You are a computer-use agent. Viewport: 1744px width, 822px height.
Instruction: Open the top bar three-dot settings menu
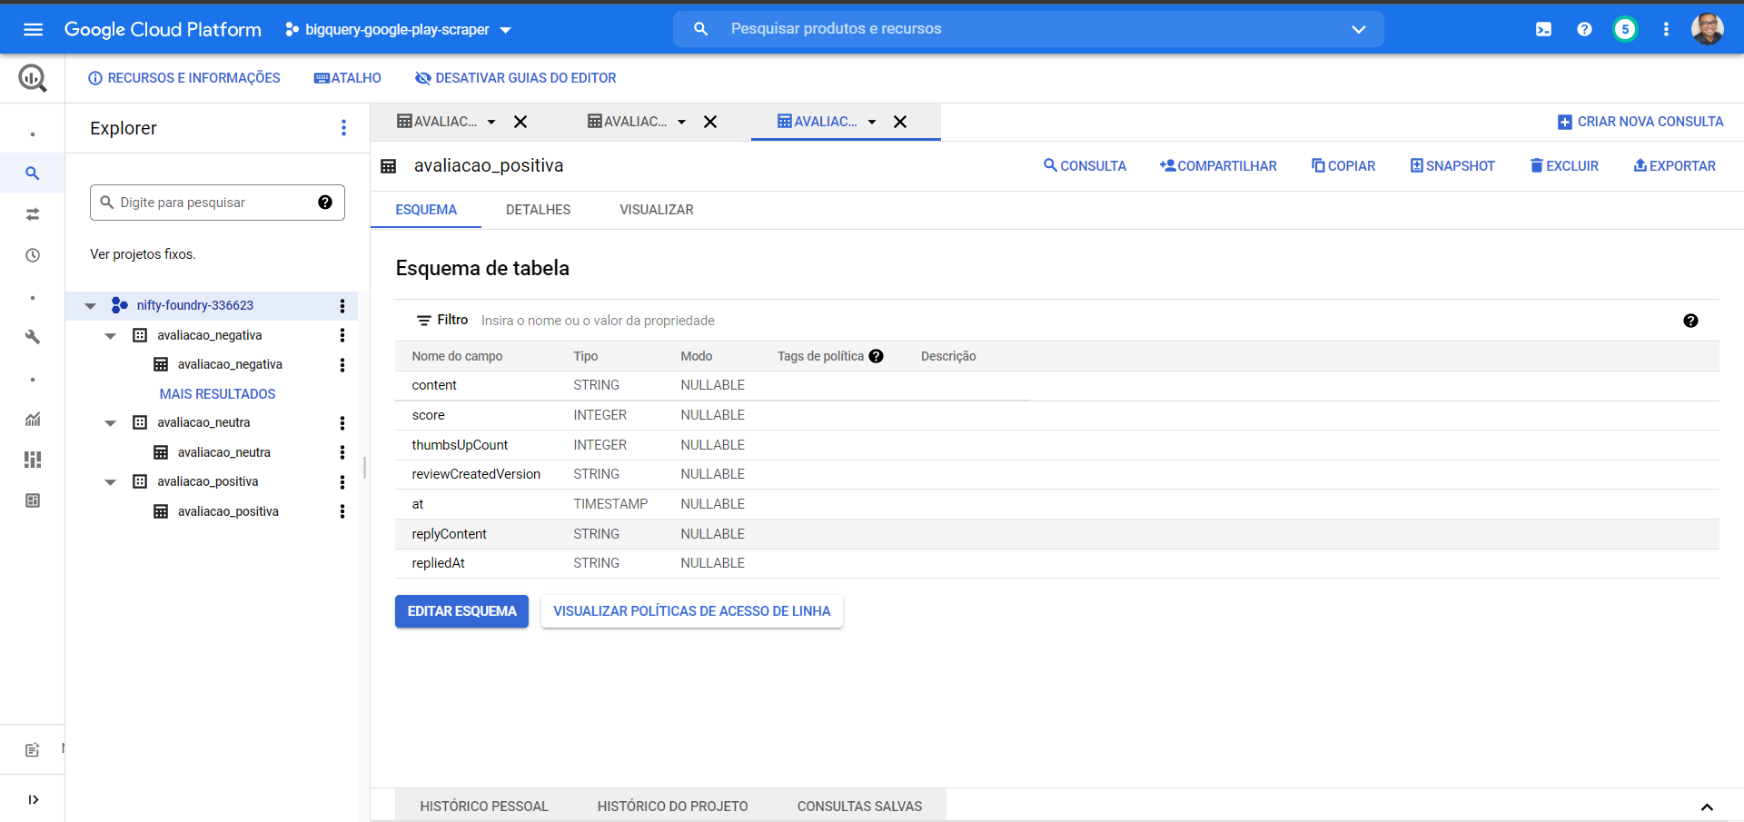pos(1666,29)
